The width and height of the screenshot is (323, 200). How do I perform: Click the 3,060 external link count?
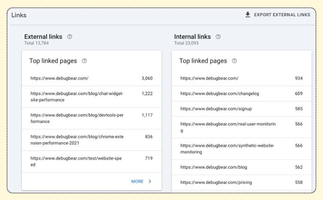click(x=147, y=78)
